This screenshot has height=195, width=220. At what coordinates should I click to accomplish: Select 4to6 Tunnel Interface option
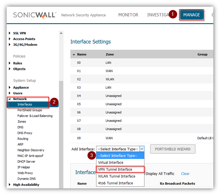click(115, 183)
